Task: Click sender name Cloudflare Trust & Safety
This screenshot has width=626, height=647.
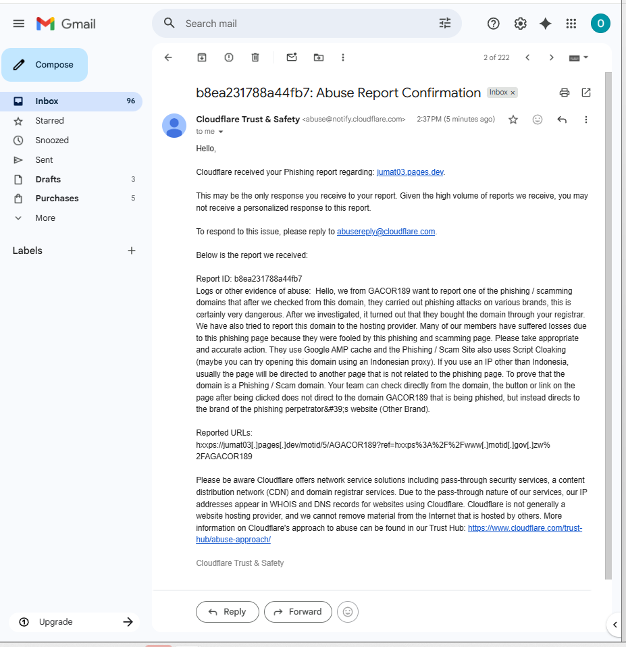Action: click(x=248, y=120)
